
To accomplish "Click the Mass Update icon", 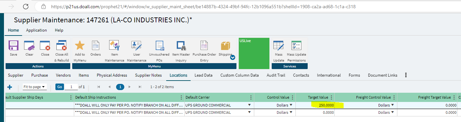I will (279, 45).
